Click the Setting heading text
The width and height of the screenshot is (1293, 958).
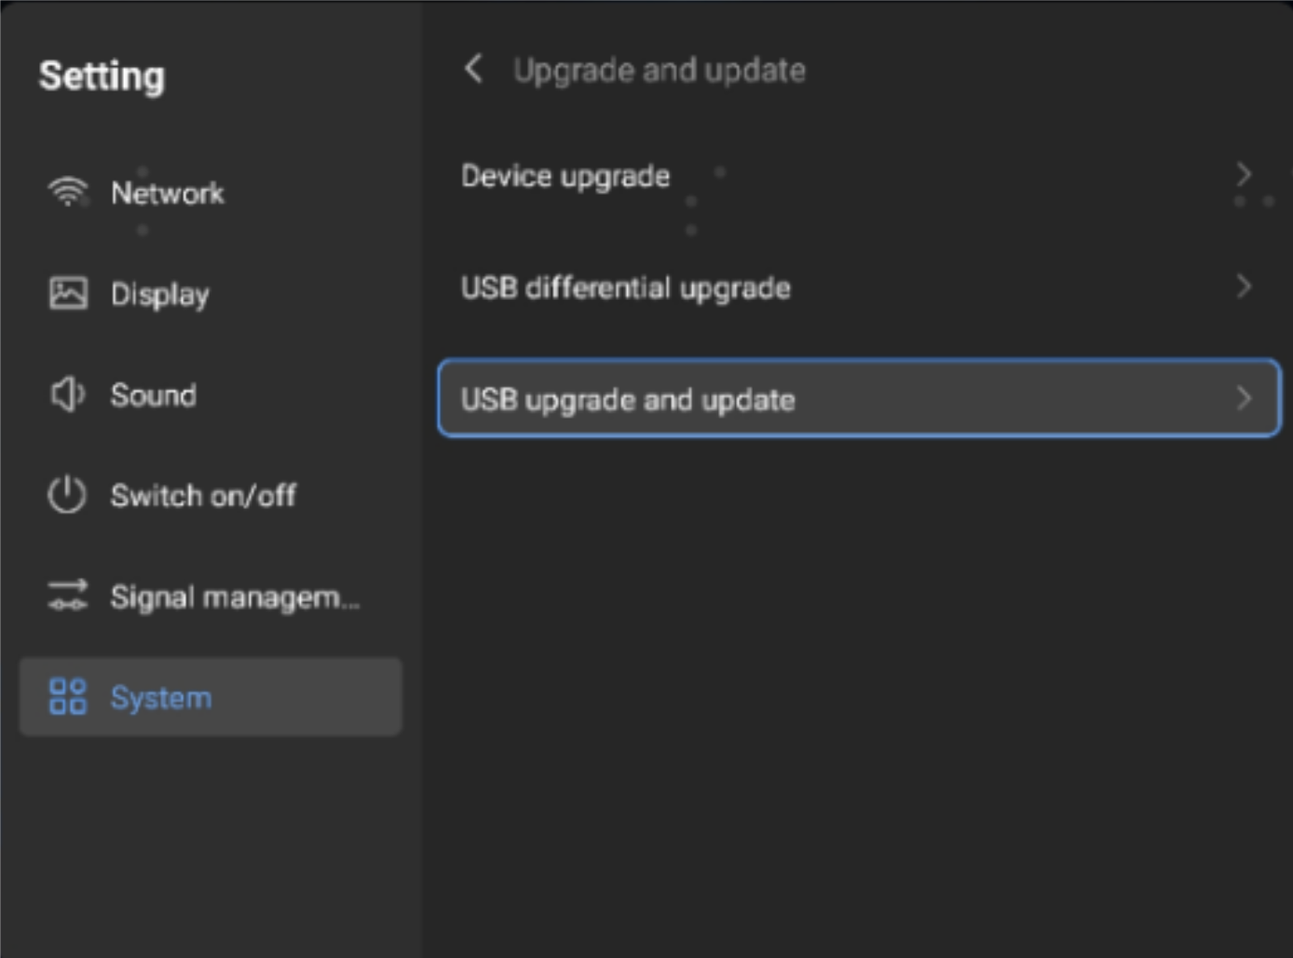102,76
